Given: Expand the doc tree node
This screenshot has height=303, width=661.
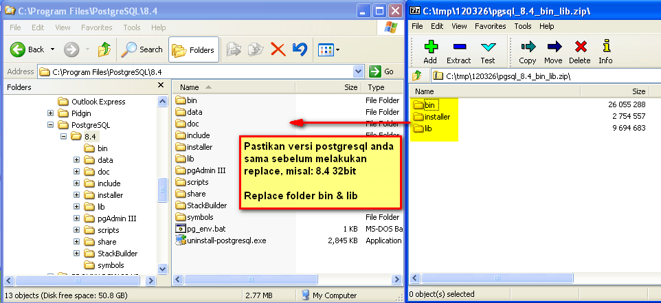Looking at the screenshot, I should pyautogui.click(x=76, y=172).
